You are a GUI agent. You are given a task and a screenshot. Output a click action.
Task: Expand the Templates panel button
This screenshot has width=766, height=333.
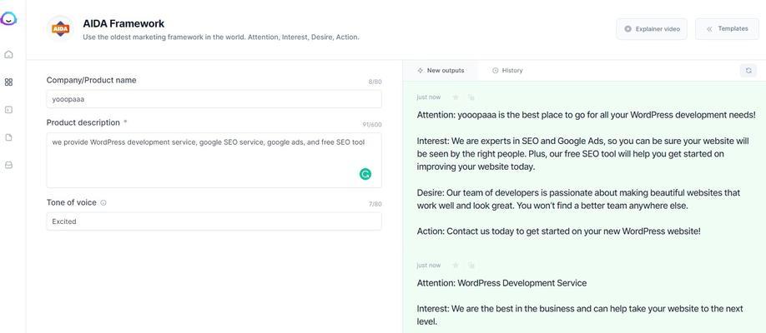coord(727,29)
